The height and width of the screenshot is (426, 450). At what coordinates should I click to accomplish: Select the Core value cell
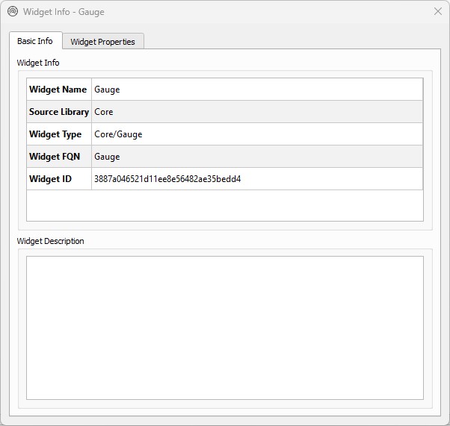tap(104, 112)
